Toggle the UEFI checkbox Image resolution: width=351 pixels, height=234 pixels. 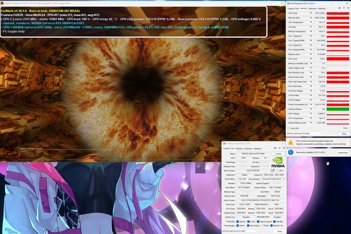tap(277, 171)
